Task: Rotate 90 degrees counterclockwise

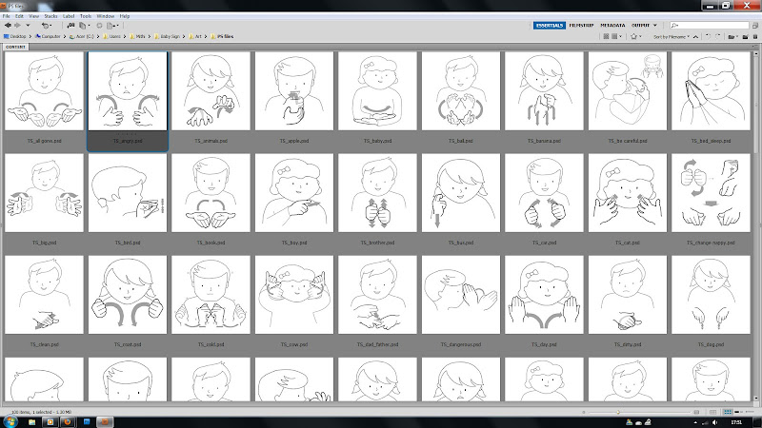Action: click(x=708, y=36)
